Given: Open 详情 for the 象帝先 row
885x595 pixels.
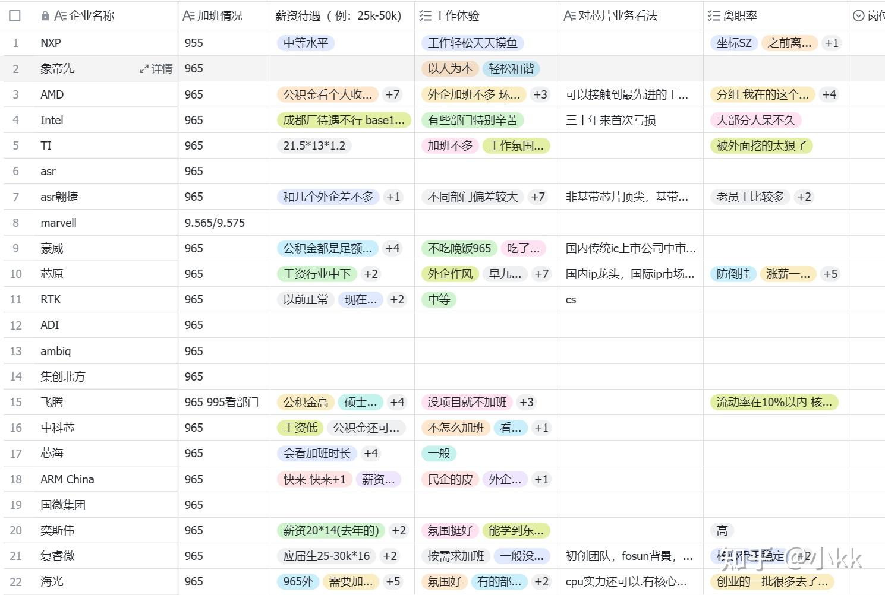Looking at the screenshot, I should (x=156, y=69).
